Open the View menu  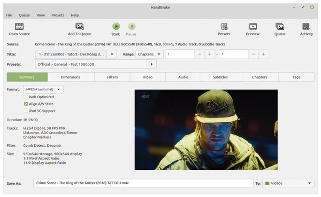tap(41, 15)
